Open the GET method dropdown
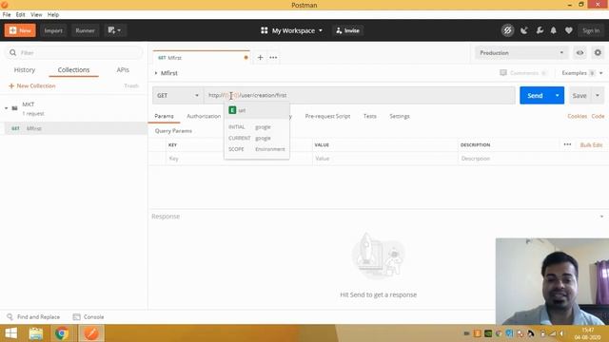The width and height of the screenshot is (609, 342). (x=178, y=95)
